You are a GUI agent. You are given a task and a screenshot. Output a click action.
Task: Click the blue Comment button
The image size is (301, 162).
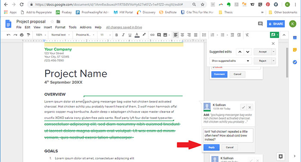[x=219, y=74]
